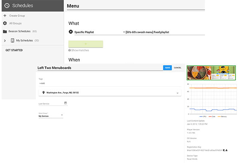Click the Show matches link
Image resolution: width=244 pixels, height=163 pixels.
[x=80, y=50]
